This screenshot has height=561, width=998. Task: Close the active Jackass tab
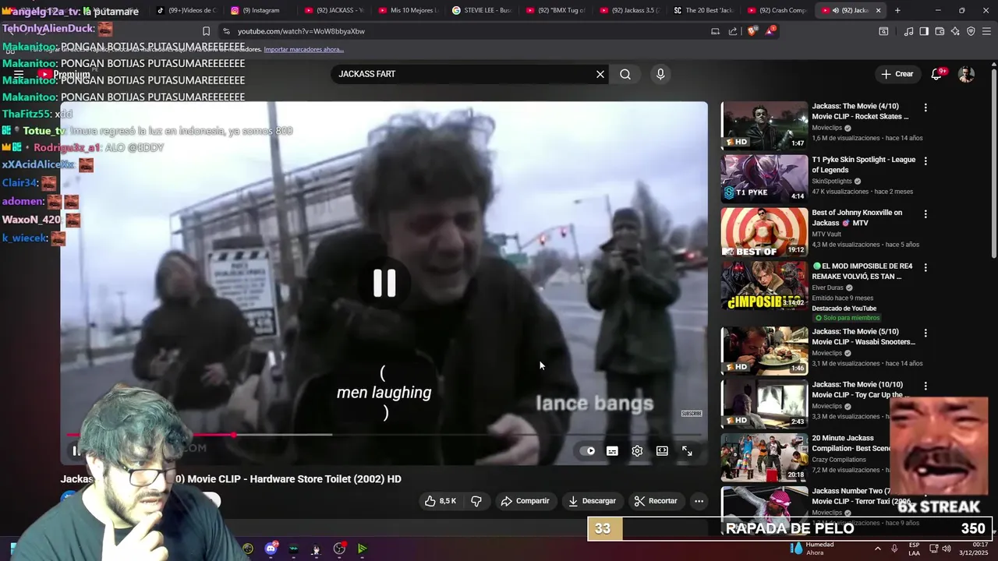(x=878, y=10)
